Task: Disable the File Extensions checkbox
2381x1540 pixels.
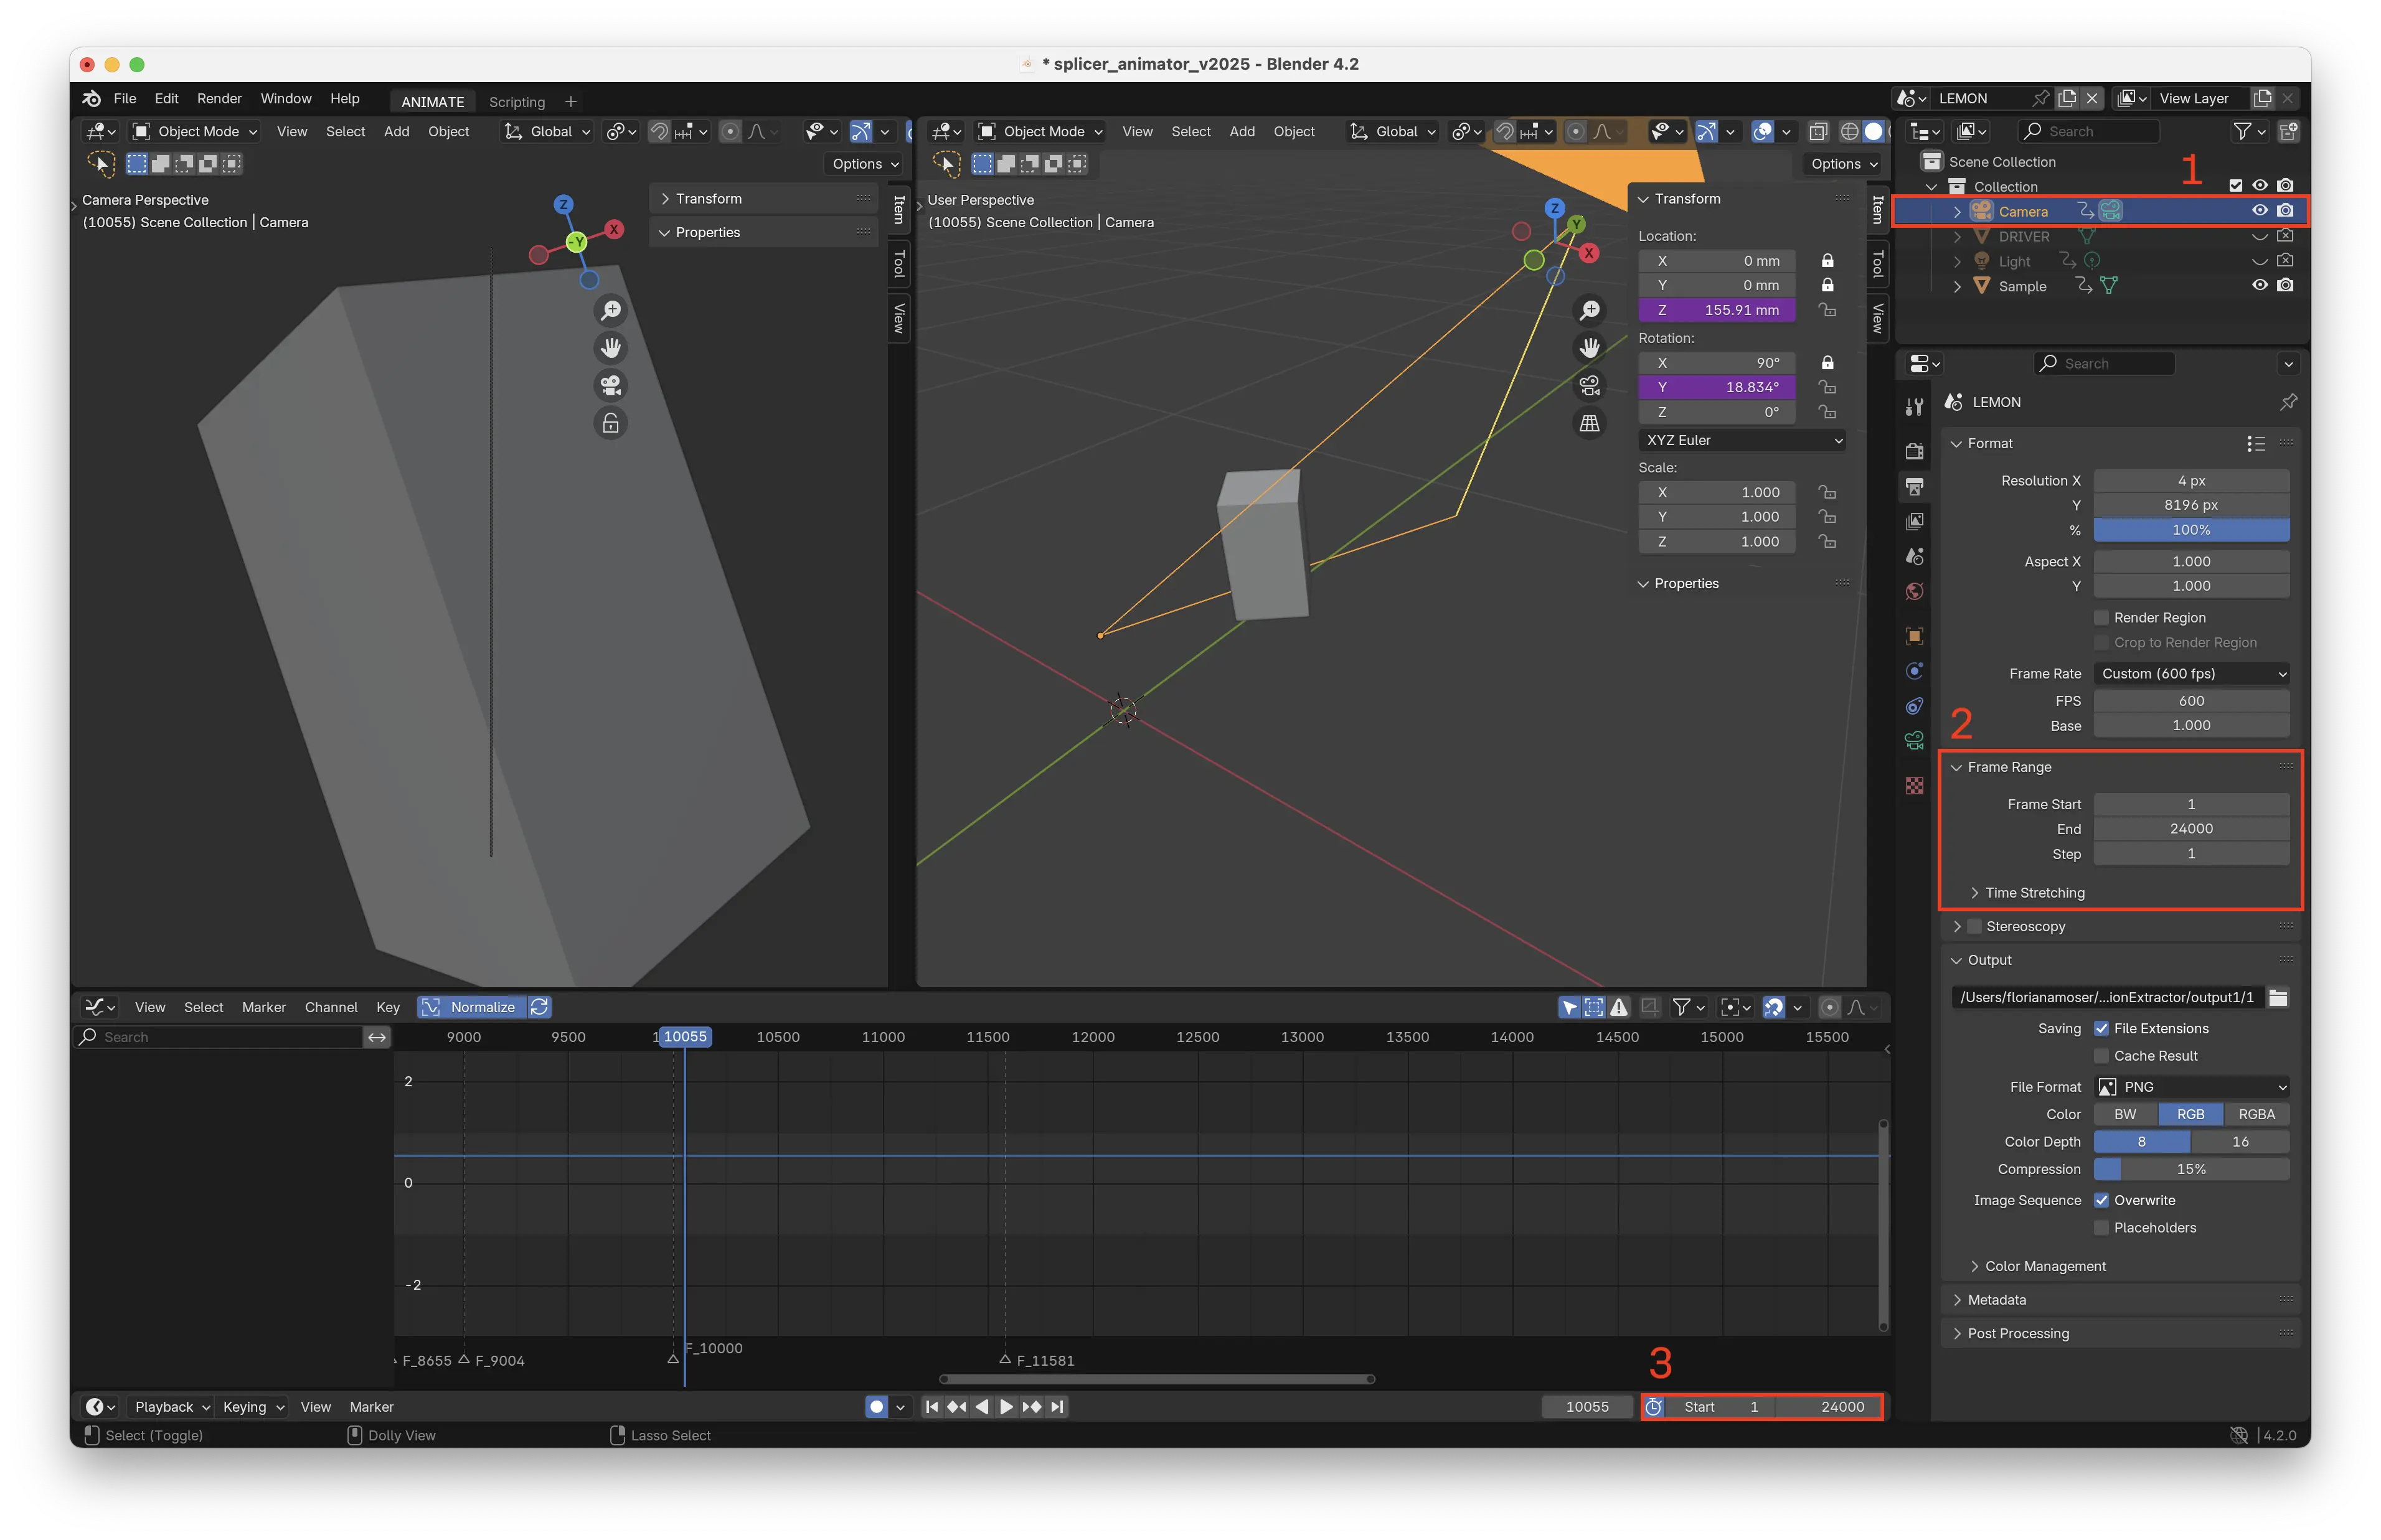Action: click(x=2101, y=1029)
